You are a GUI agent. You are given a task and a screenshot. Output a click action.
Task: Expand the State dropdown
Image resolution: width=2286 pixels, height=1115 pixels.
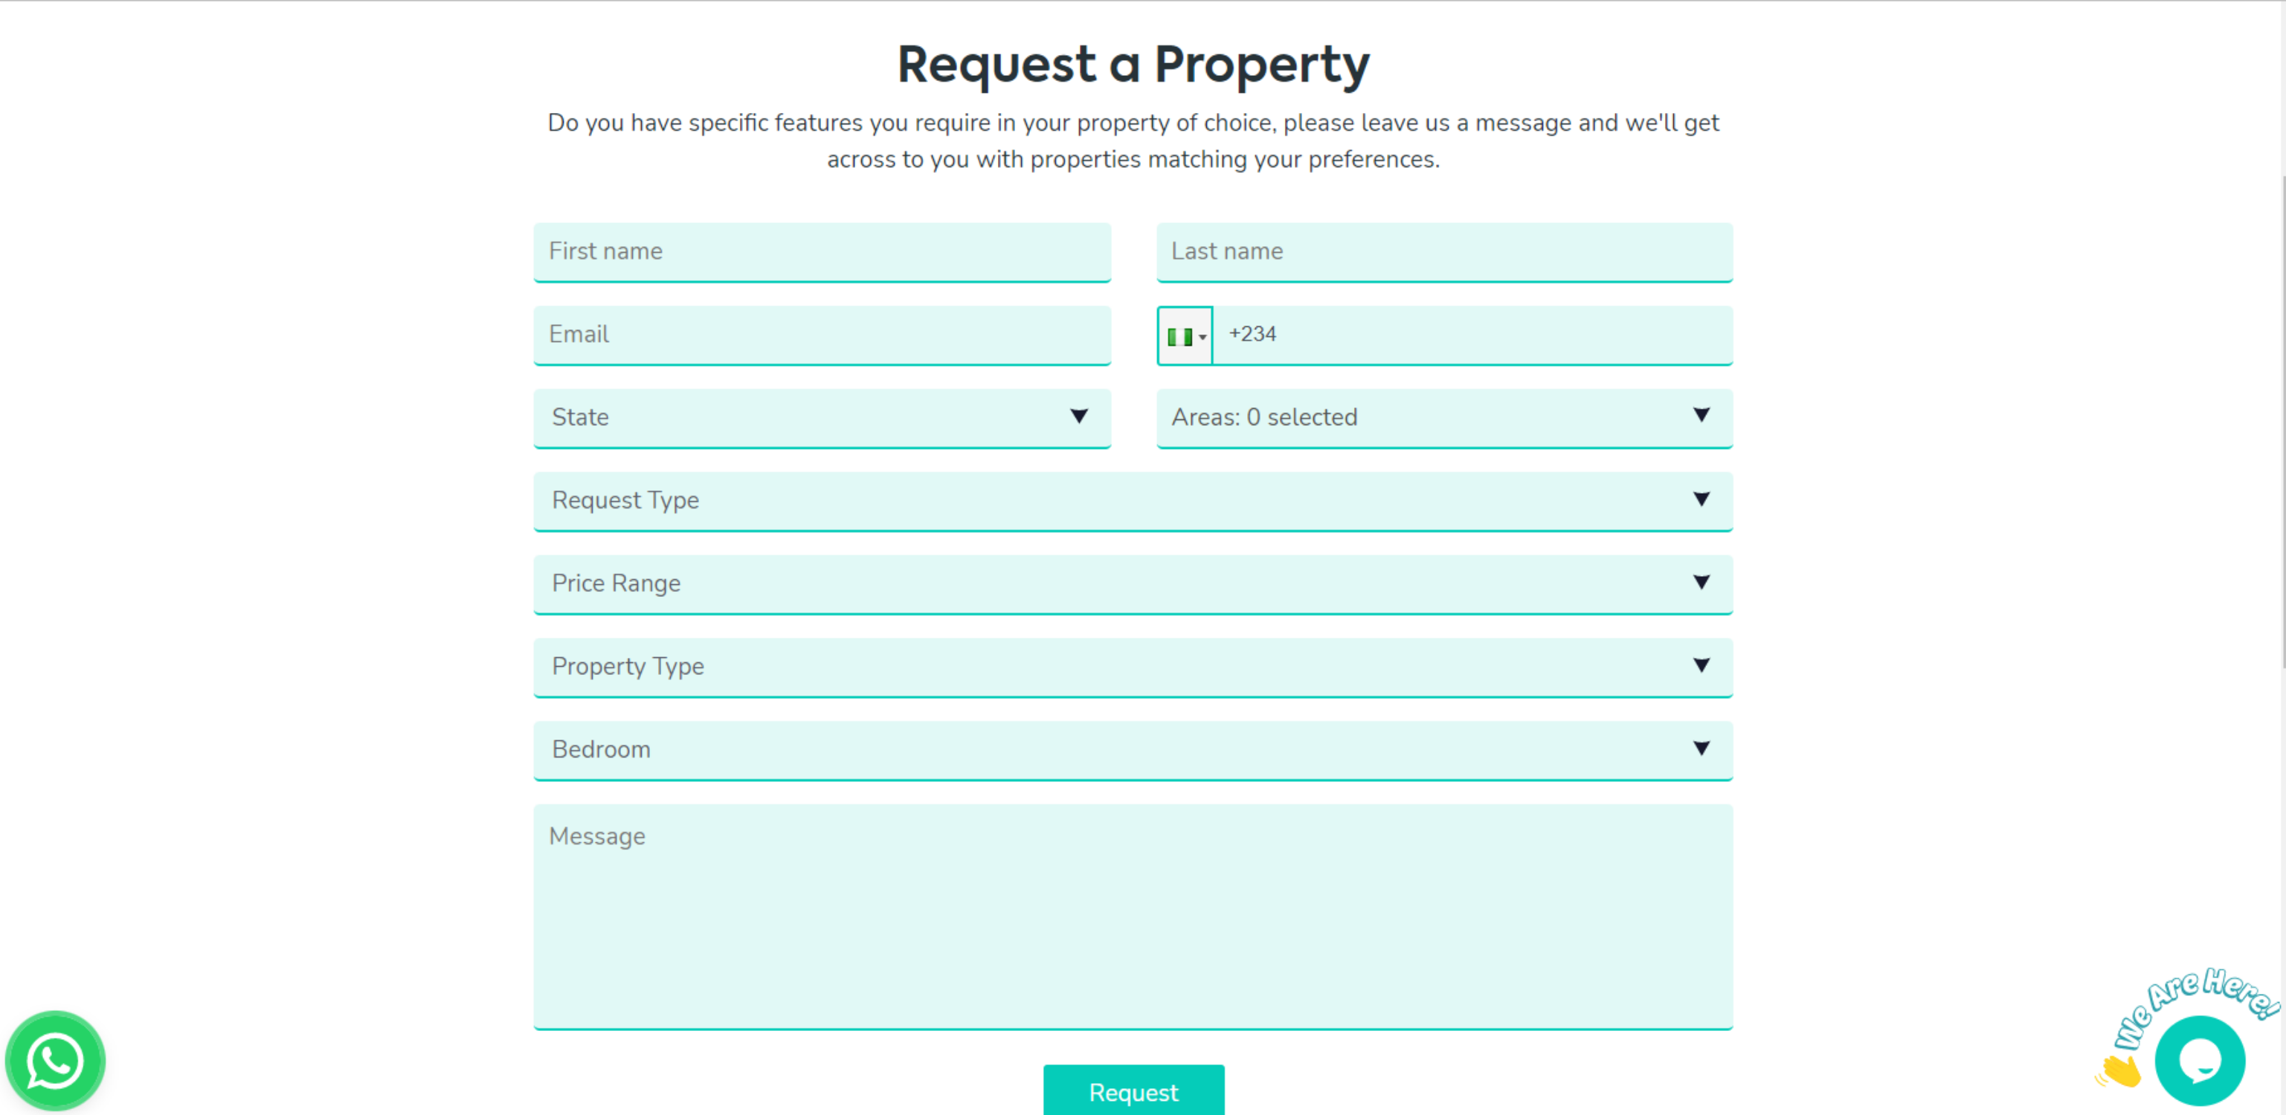coord(822,418)
